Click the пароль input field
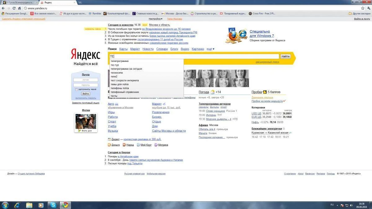 [x=86, y=85]
